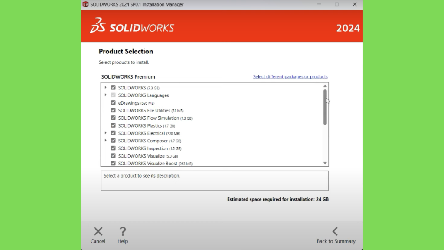The width and height of the screenshot is (444, 250).
Task: Uncheck the SOLIDWORKS Inspection checkbox
Action: [x=113, y=148]
